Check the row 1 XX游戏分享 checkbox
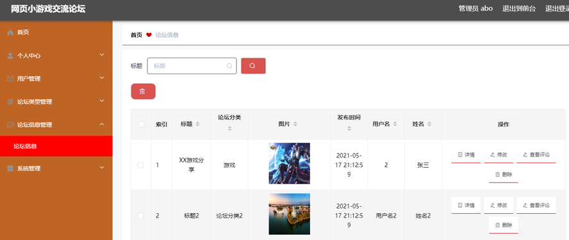This screenshot has height=240, width=569. point(140,165)
